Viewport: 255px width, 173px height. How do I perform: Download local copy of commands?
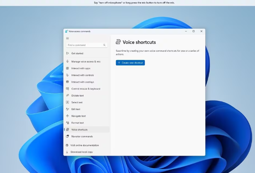pos(81,152)
